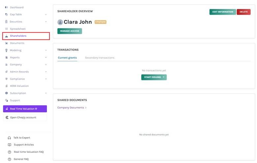This screenshot has height=163, width=257.
Task: Click Open Cheqly account button
Action: pyautogui.click(x=25, y=118)
